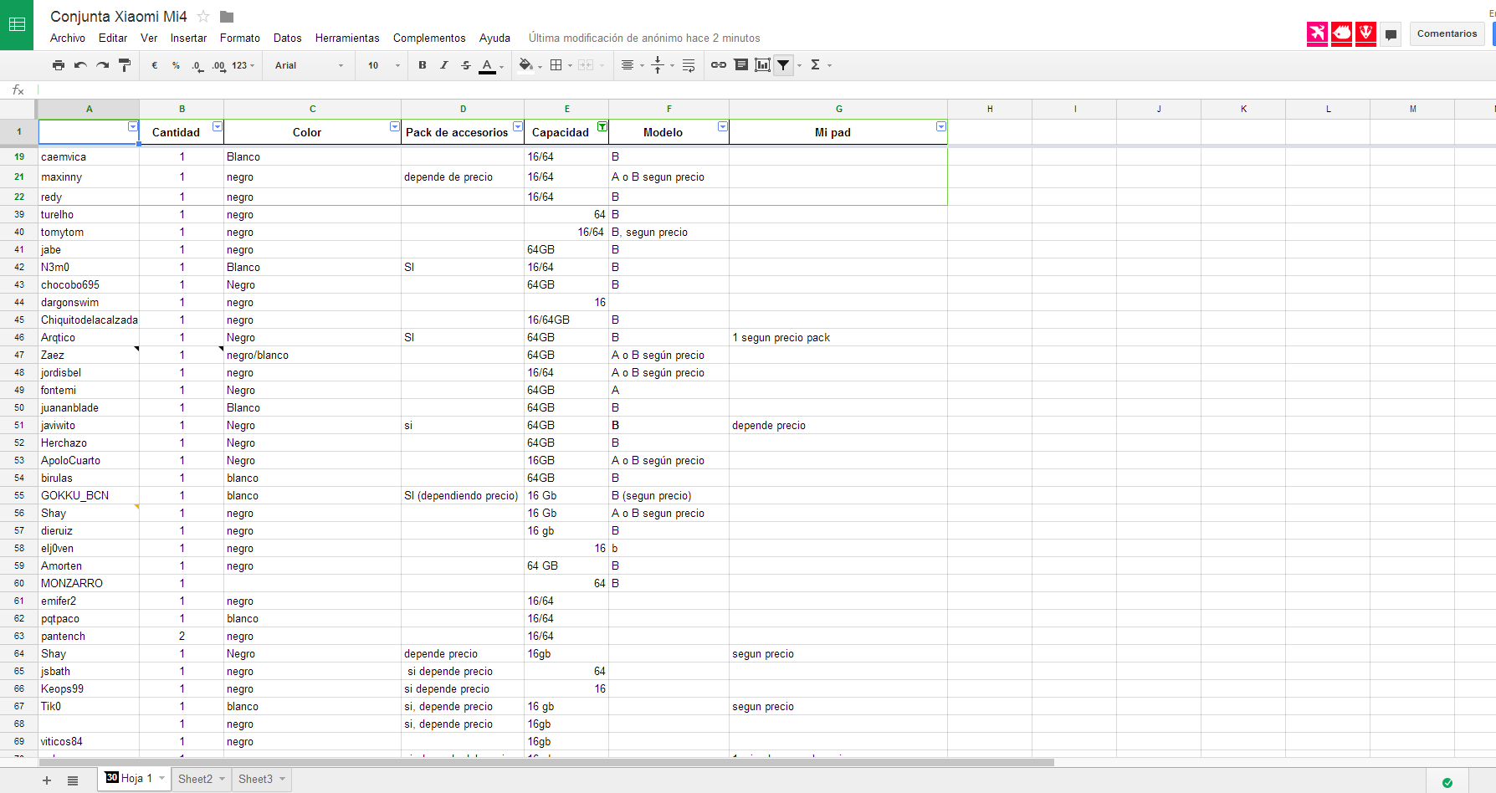Click the green saved checkmark status icon

point(1447,783)
